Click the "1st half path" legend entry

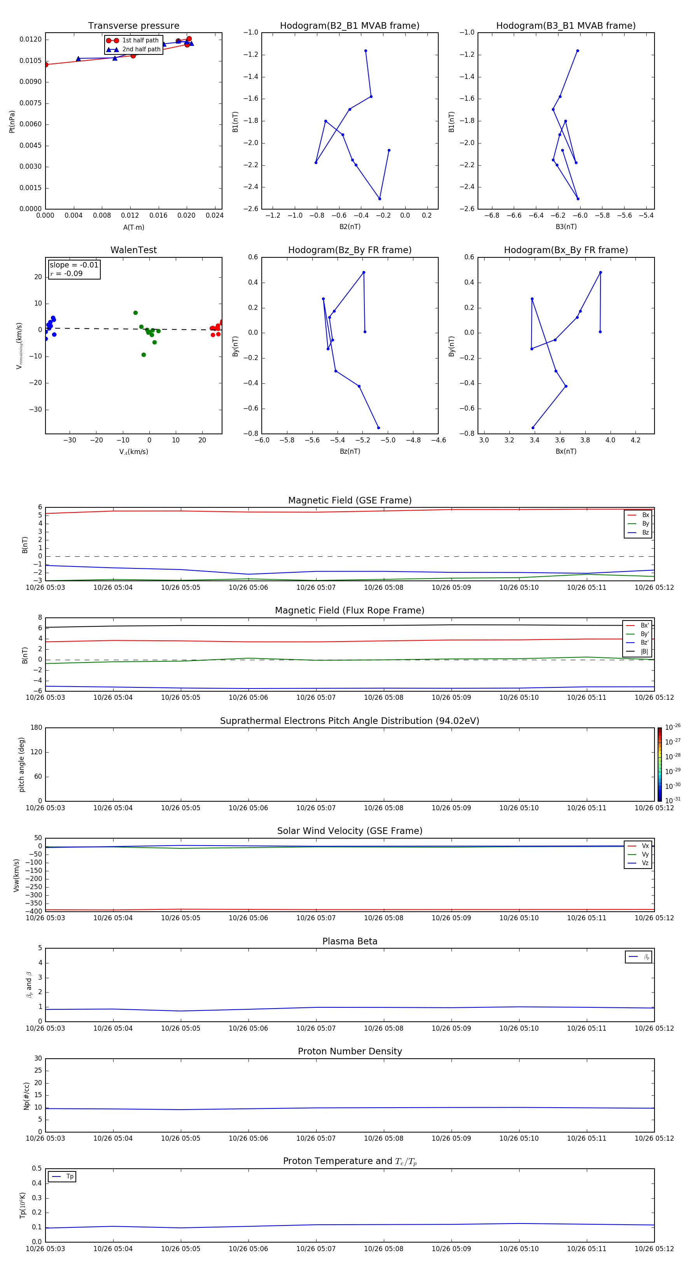pos(133,40)
